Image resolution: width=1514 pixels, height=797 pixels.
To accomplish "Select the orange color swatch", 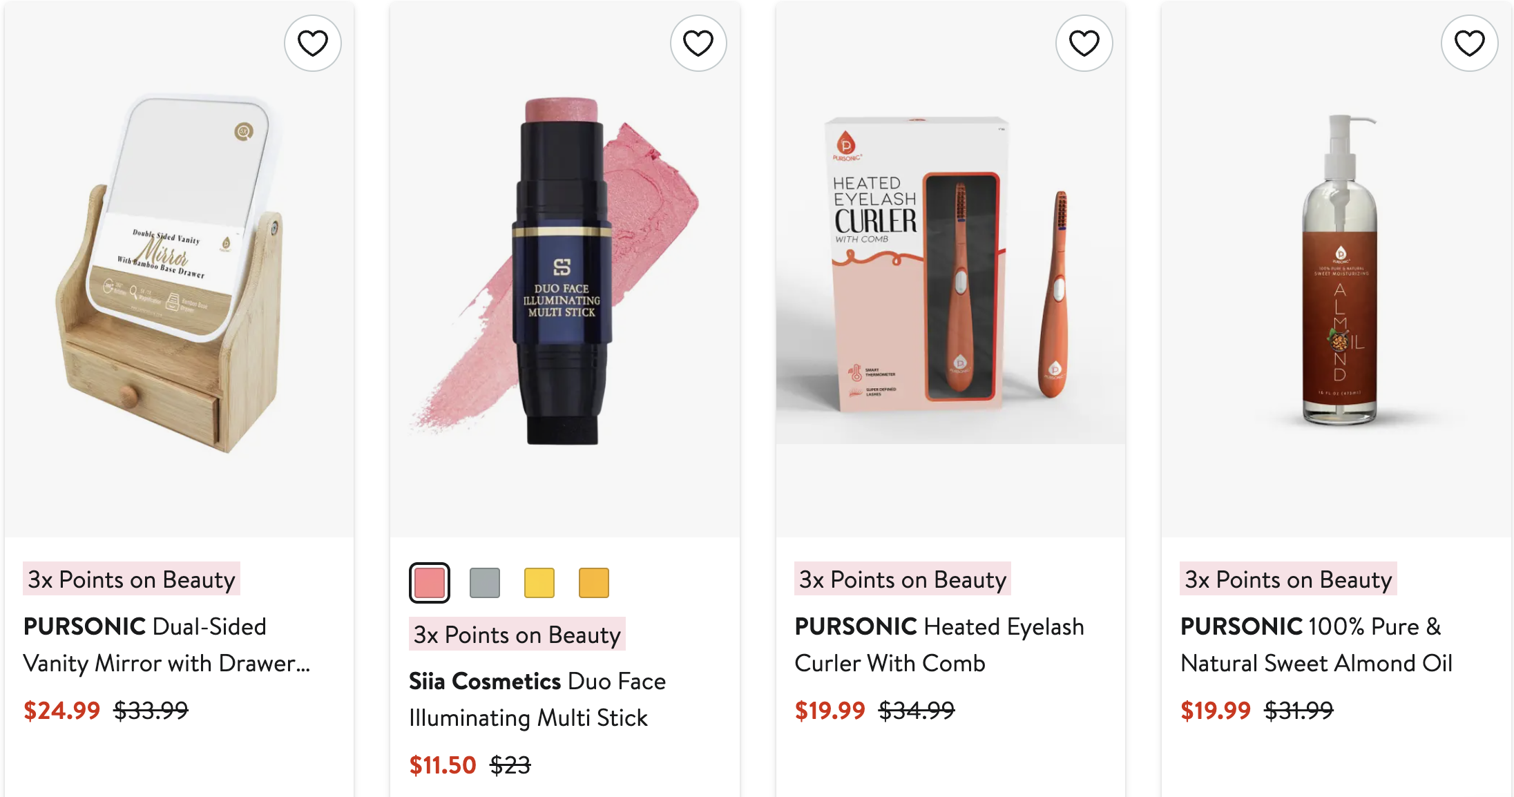I will pos(593,583).
